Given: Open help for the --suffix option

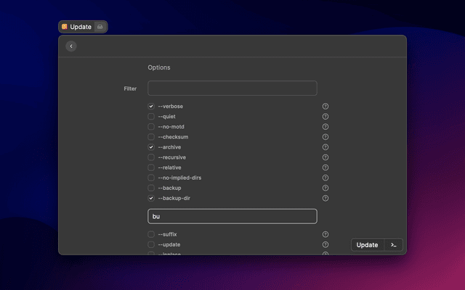Looking at the screenshot, I should click(325, 234).
